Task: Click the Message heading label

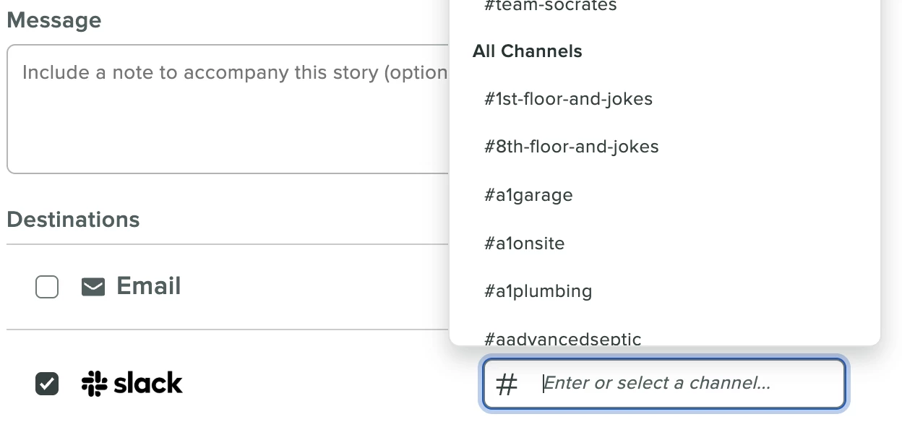Action: pyautogui.click(x=54, y=20)
